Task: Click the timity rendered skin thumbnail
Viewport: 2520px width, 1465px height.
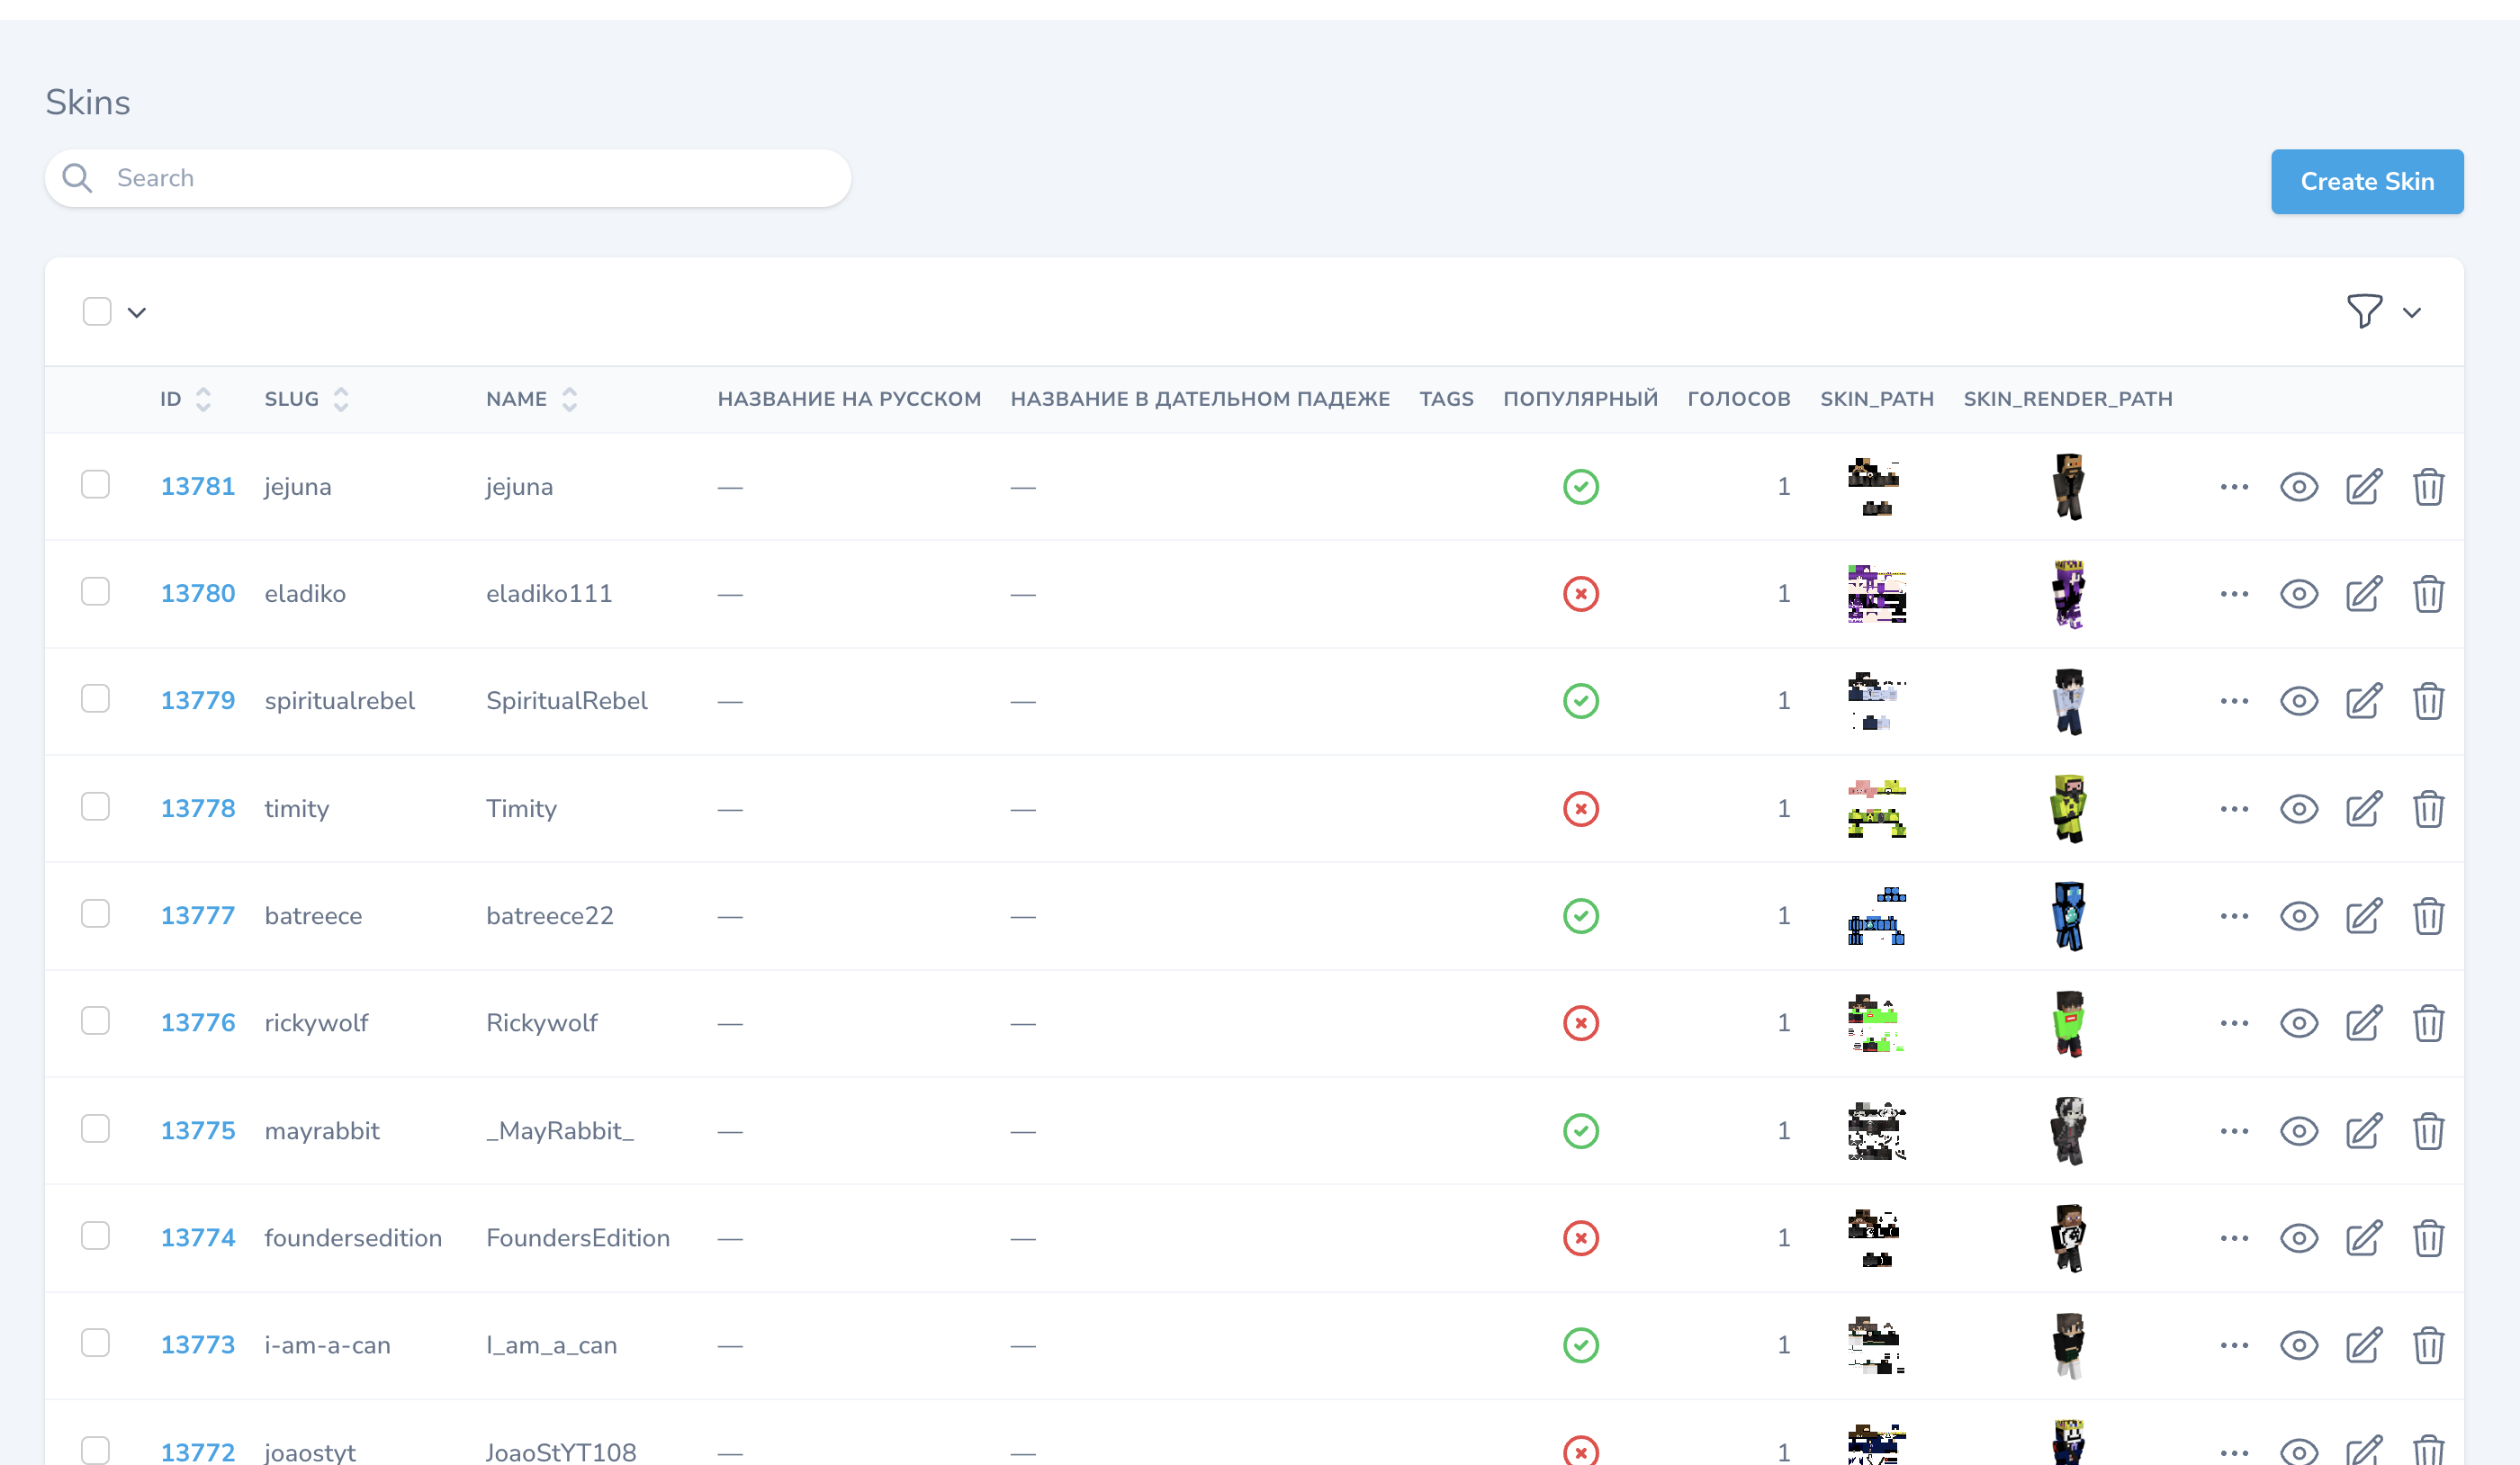Action: click(2068, 809)
